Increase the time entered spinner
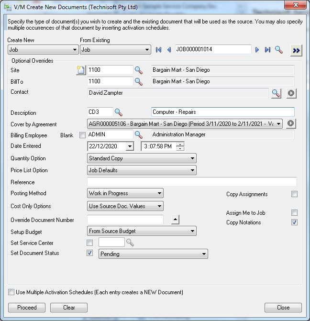The image size is (310, 321). [180, 144]
